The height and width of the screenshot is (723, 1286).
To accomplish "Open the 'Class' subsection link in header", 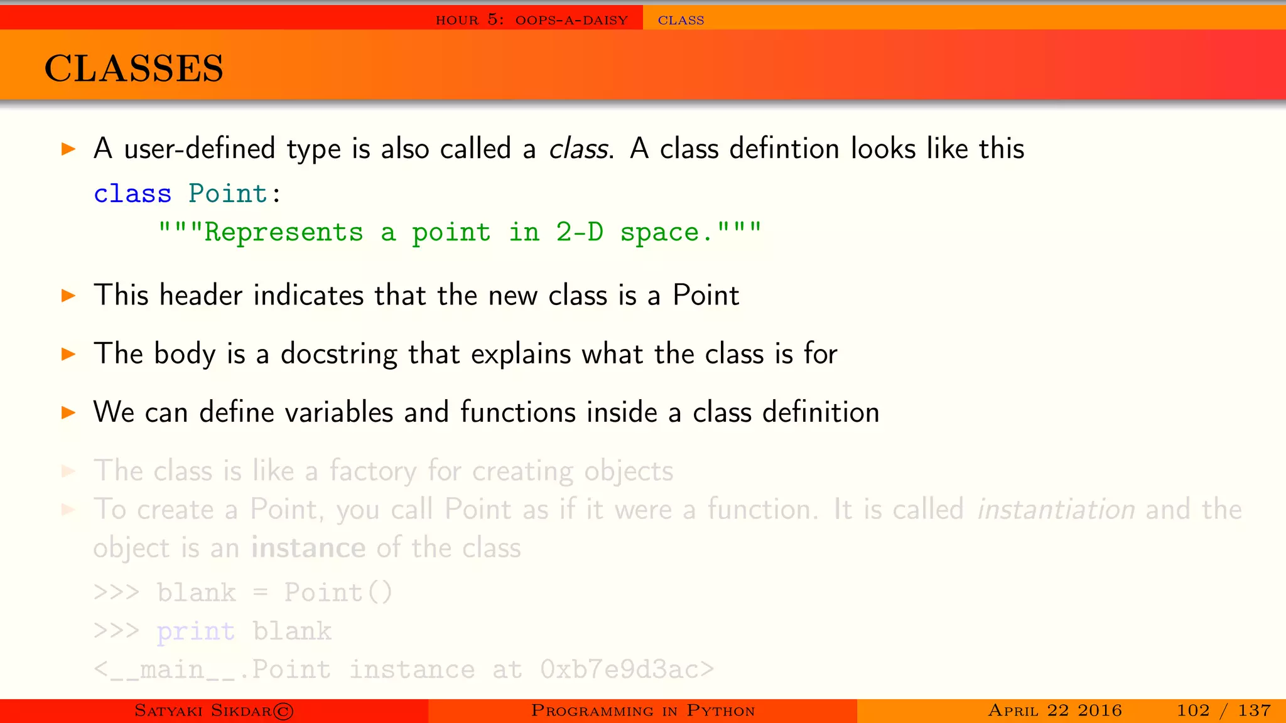I will pos(681,20).
